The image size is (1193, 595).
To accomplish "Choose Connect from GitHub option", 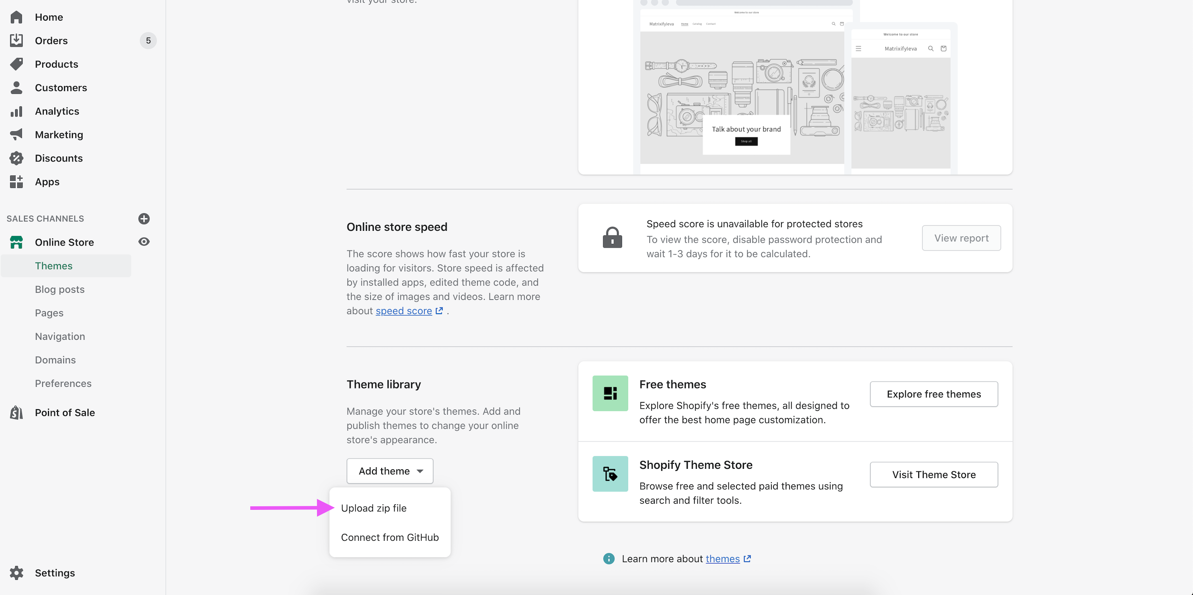I will 390,538.
